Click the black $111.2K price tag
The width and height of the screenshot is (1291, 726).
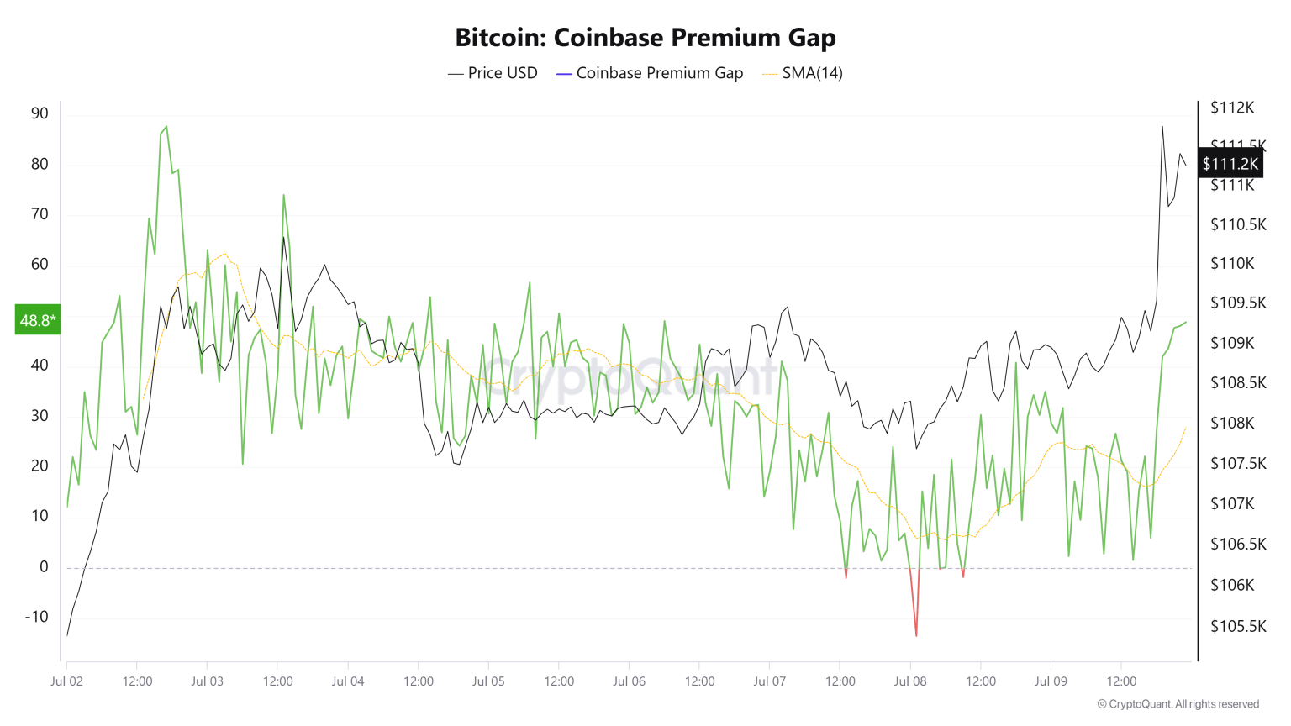pos(1230,164)
